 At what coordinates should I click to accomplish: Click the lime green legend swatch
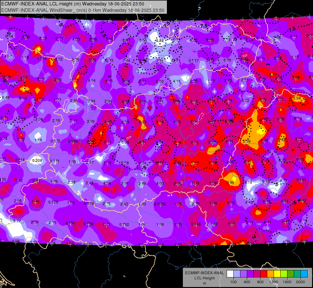click(284, 274)
